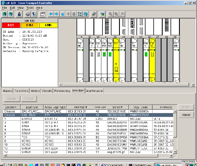Image resolution: width=197 pixels, height=166 pixels.
Task: Click the Zoom Area magnifier icon
Action: pos(122,14)
